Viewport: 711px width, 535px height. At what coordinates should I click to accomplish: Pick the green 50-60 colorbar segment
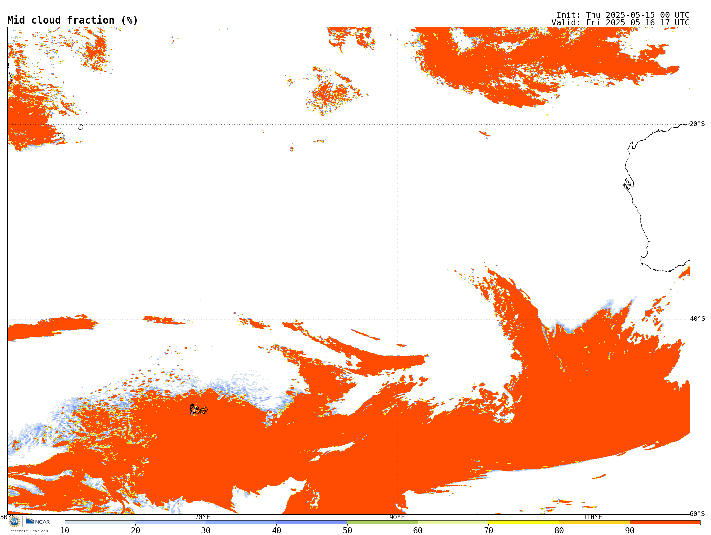[382, 522]
